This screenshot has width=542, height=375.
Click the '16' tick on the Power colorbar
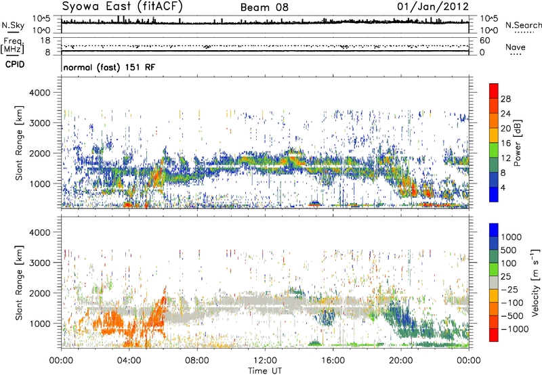[505, 143]
